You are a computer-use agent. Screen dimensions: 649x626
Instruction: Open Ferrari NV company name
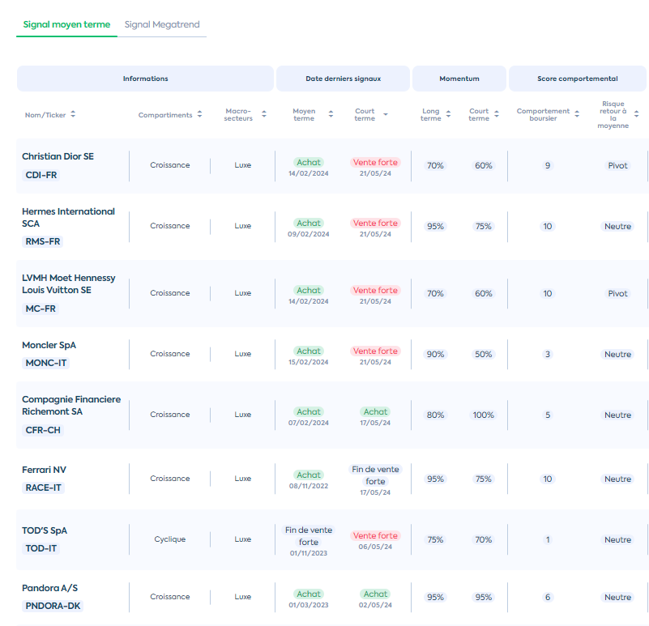pyautogui.click(x=44, y=470)
